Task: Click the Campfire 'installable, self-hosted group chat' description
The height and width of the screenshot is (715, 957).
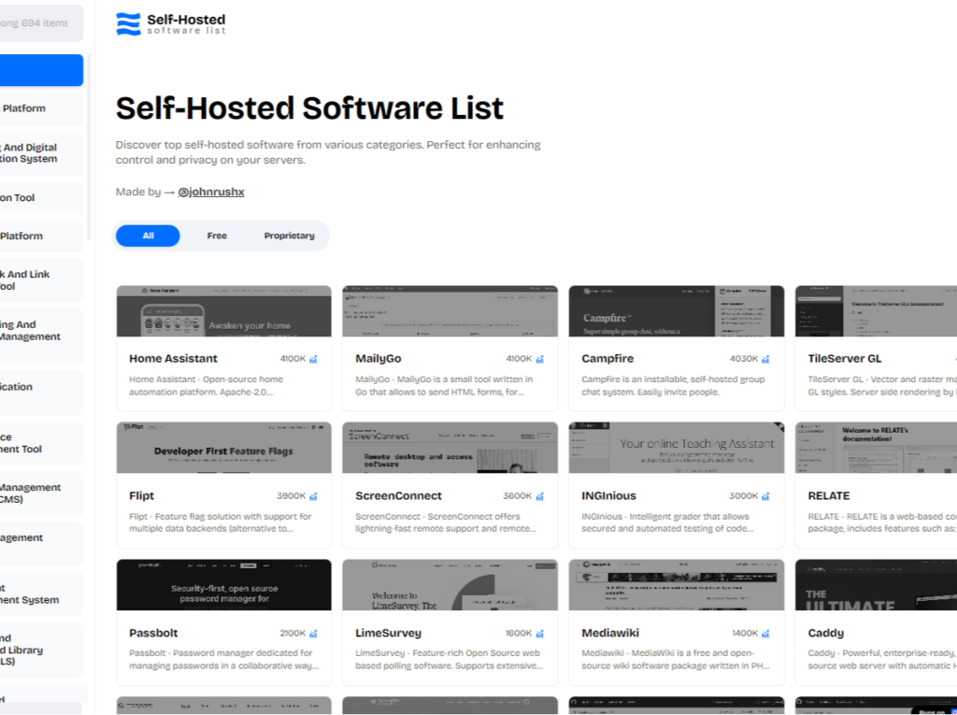Action: click(673, 386)
